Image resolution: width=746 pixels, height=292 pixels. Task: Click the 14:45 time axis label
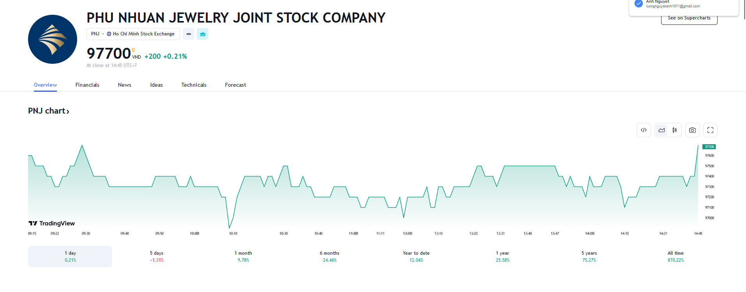click(x=698, y=234)
